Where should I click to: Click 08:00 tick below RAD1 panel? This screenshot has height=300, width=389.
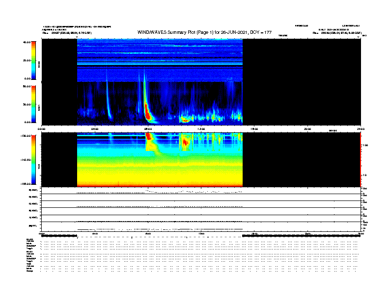click(x=148, y=129)
